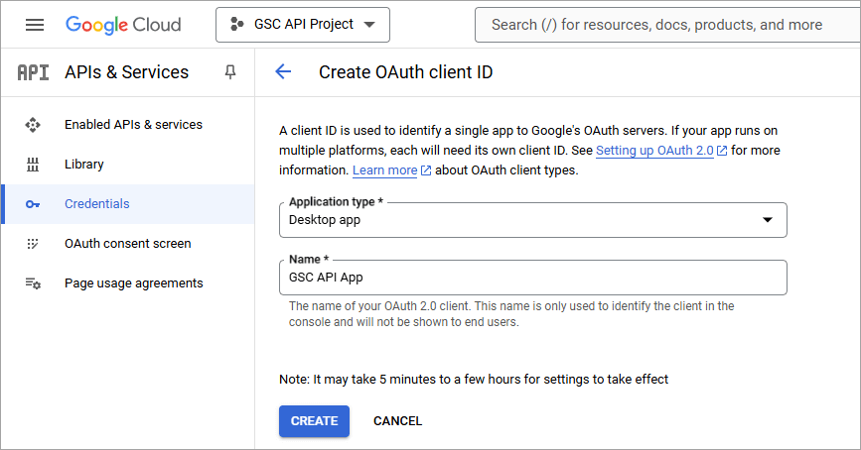
Task: Click the note about settings taking effect
Action: coord(474,380)
